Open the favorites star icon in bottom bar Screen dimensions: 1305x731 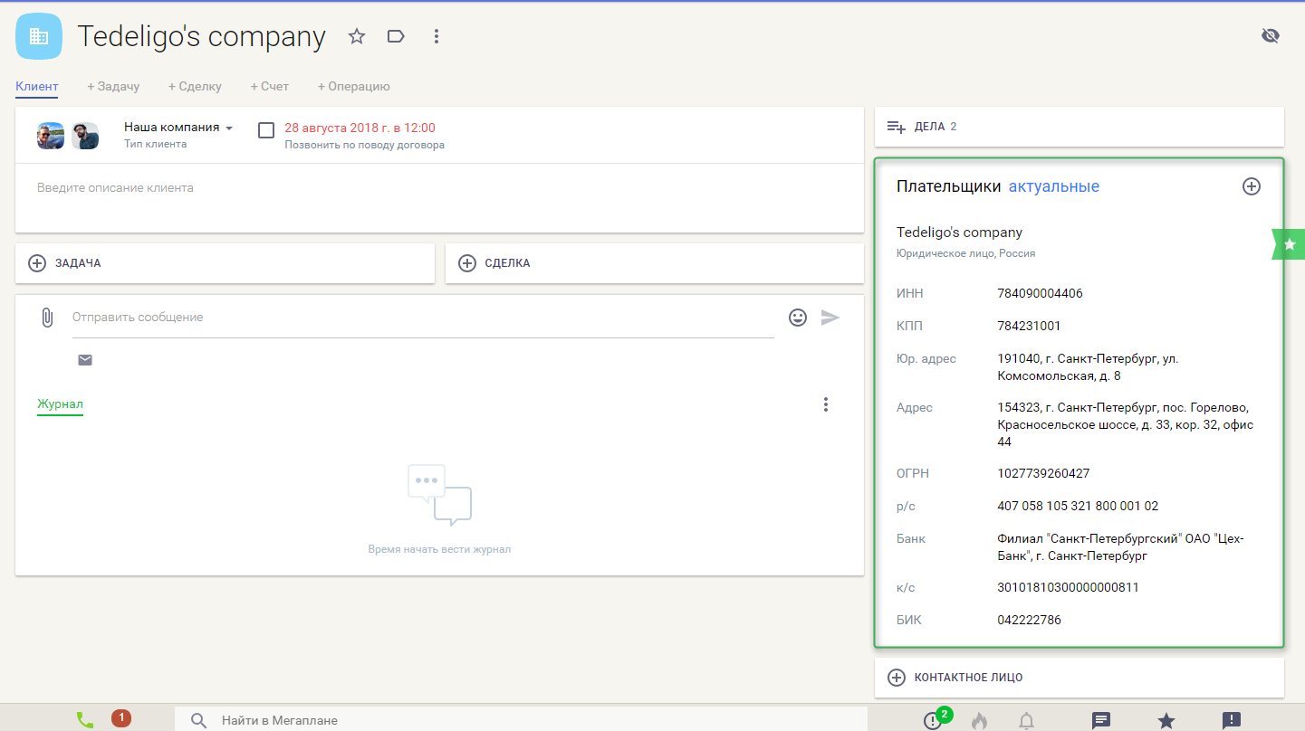(1166, 720)
